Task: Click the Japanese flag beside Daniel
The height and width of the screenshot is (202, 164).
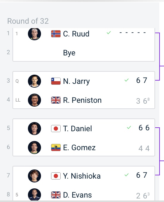Action: tap(56, 129)
